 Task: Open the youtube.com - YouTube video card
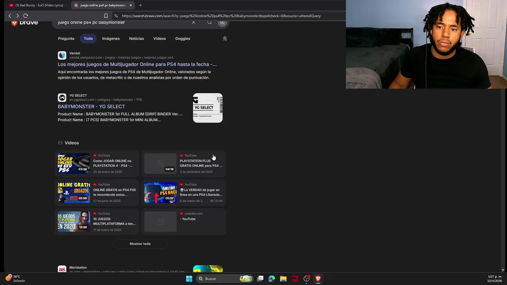(x=183, y=221)
